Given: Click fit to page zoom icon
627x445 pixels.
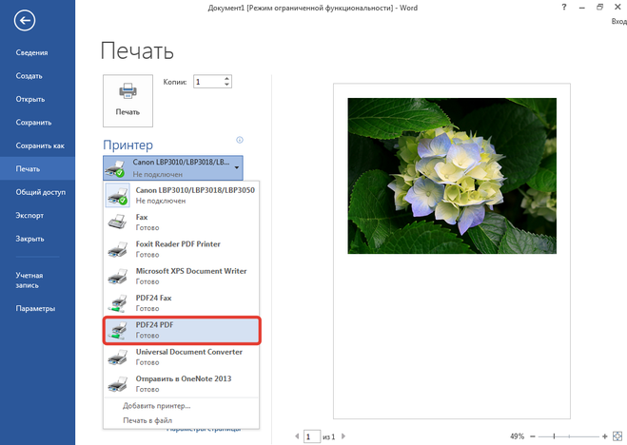Looking at the screenshot, I should point(617,436).
